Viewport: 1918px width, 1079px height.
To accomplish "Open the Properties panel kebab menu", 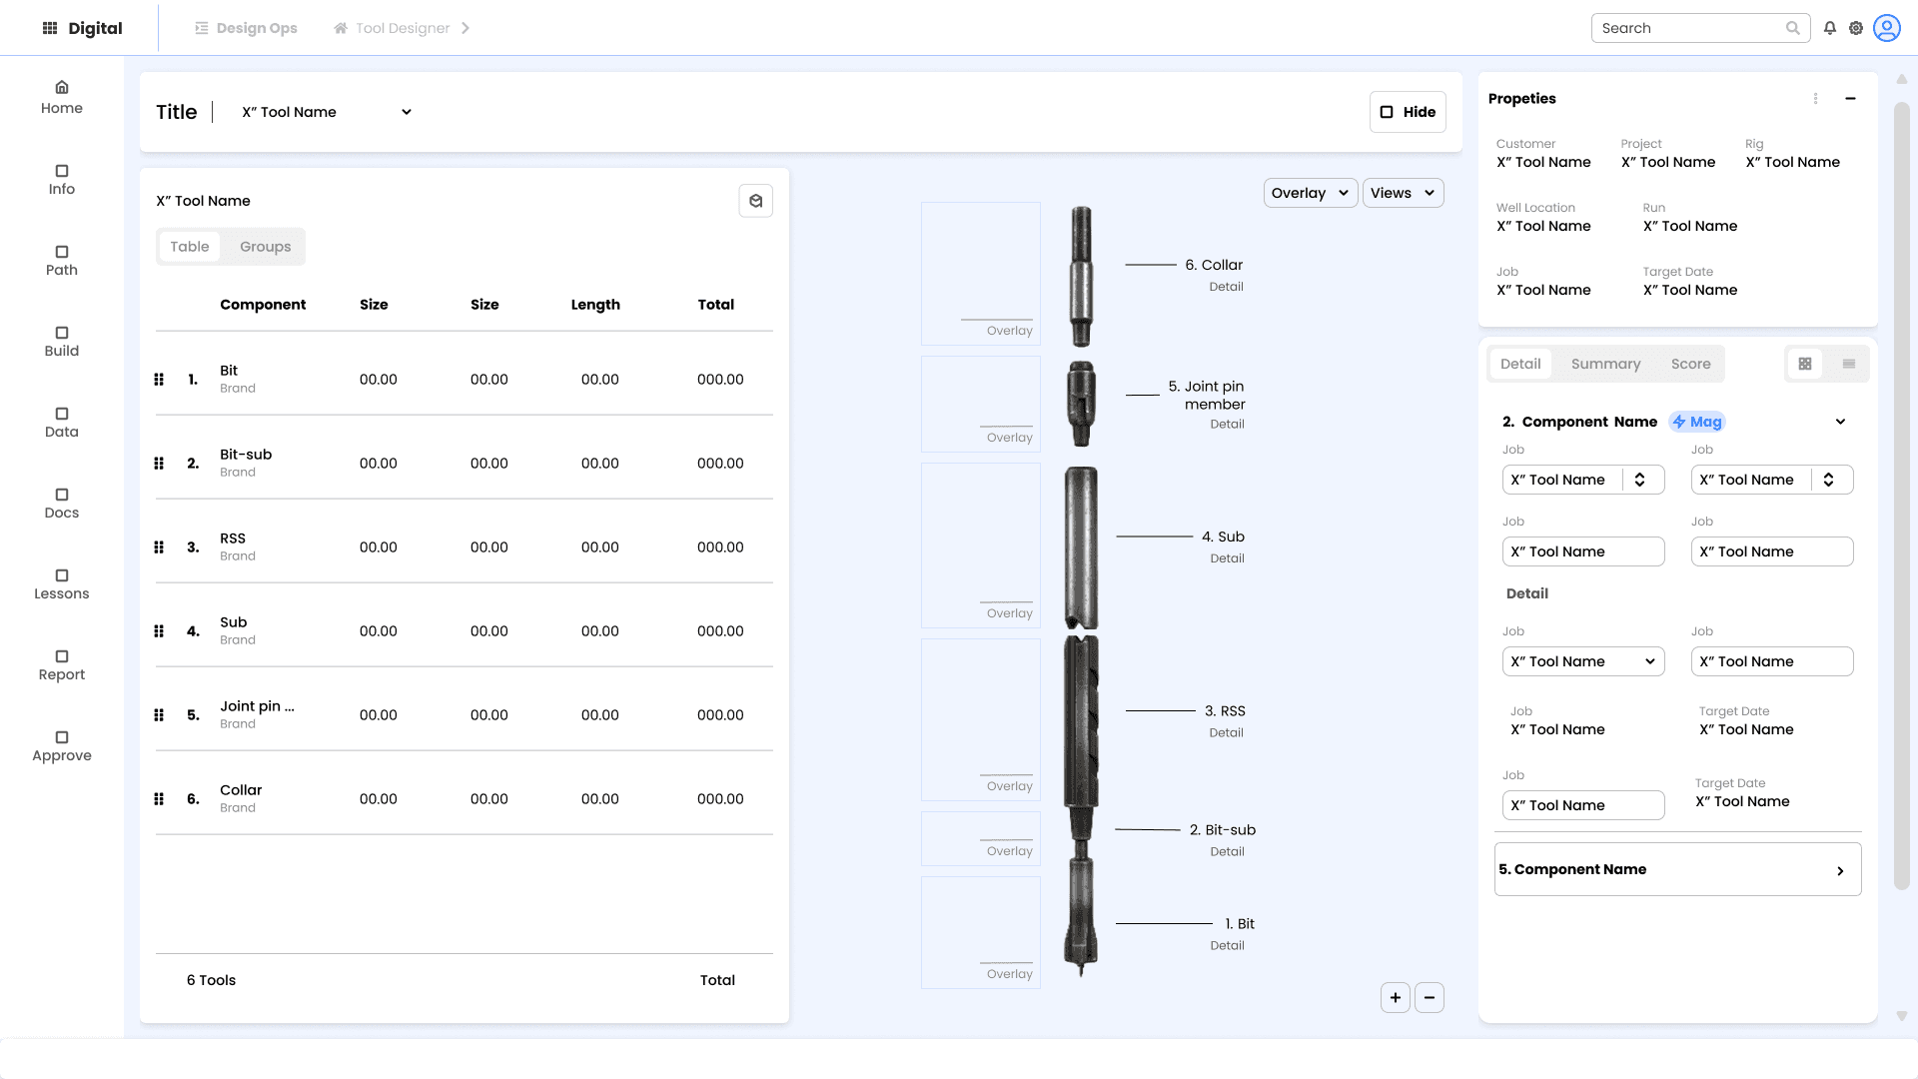I will (x=1815, y=98).
